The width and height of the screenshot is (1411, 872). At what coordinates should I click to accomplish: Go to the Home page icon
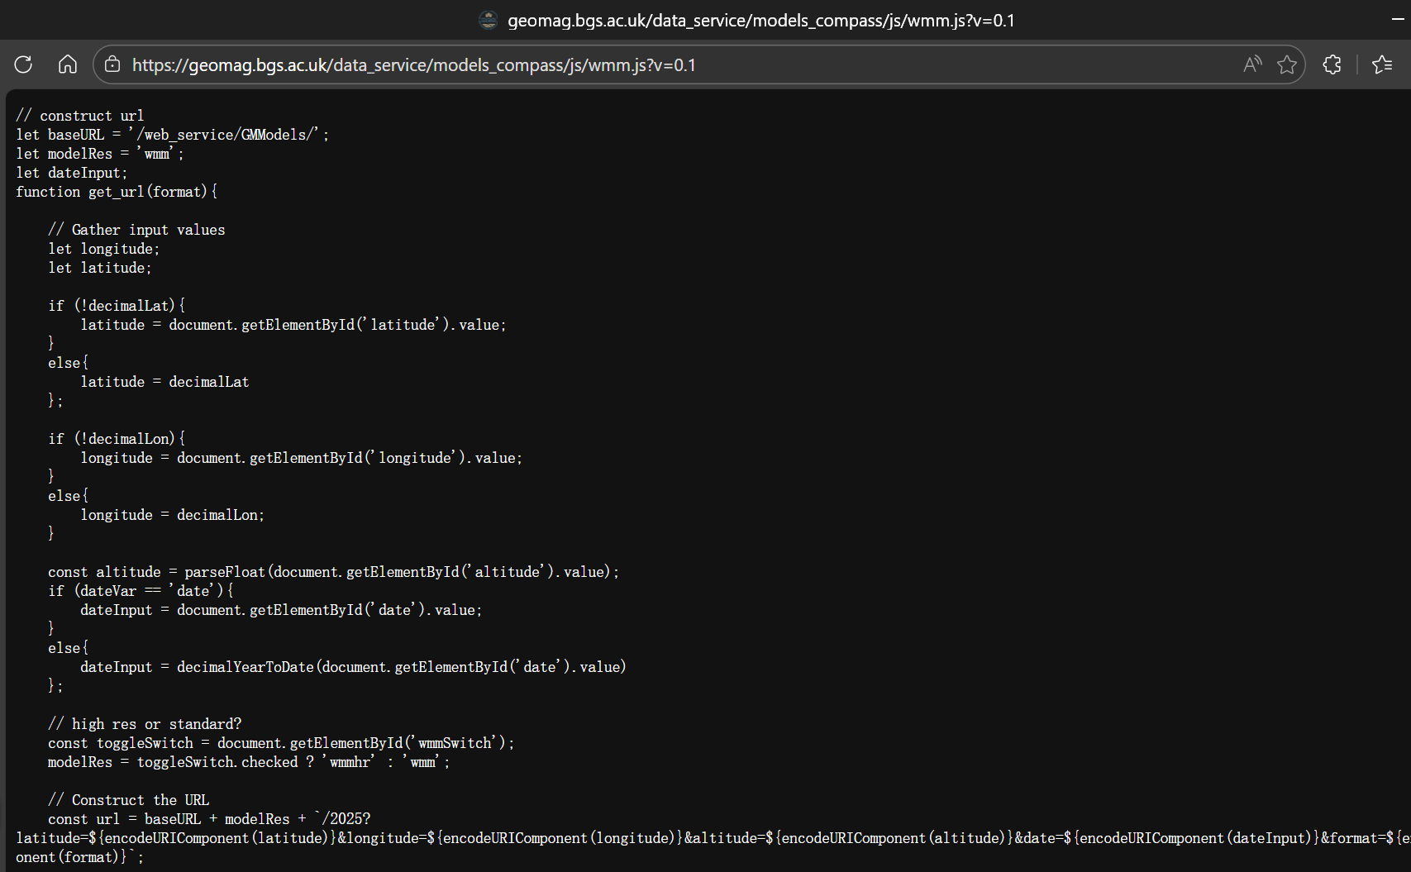(68, 64)
